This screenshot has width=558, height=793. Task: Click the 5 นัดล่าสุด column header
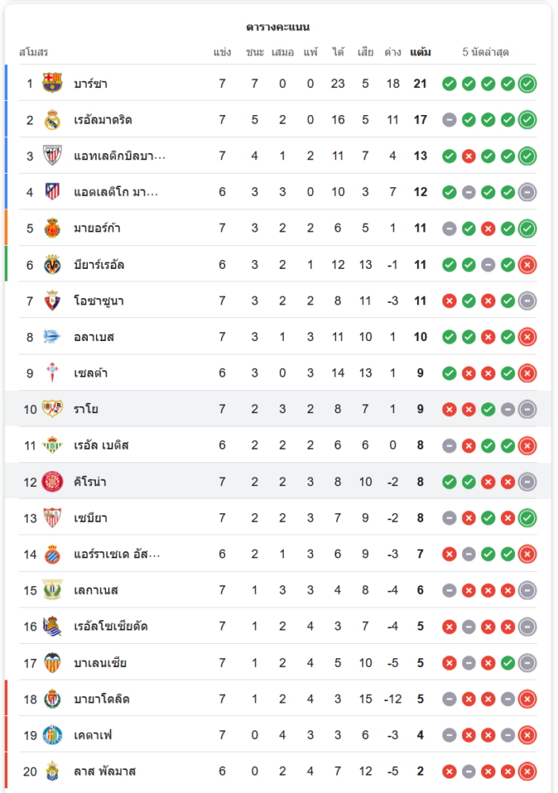485,52
